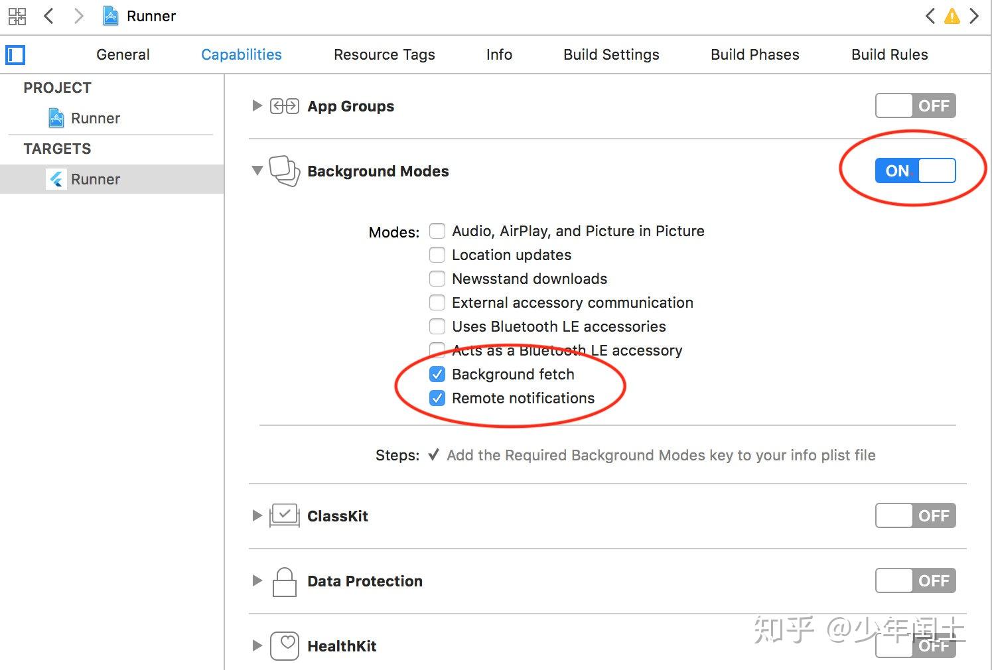Viewport: 992px width, 670px height.
Task: Open the Resource Tags tab
Action: 384,54
